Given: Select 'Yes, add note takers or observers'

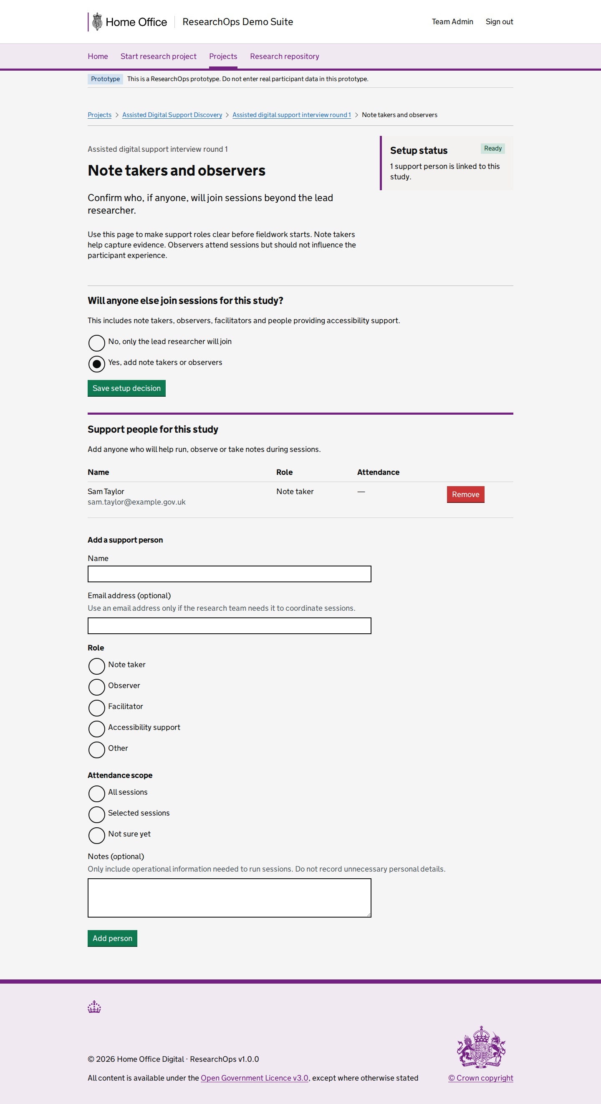Looking at the screenshot, I should (97, 364).
